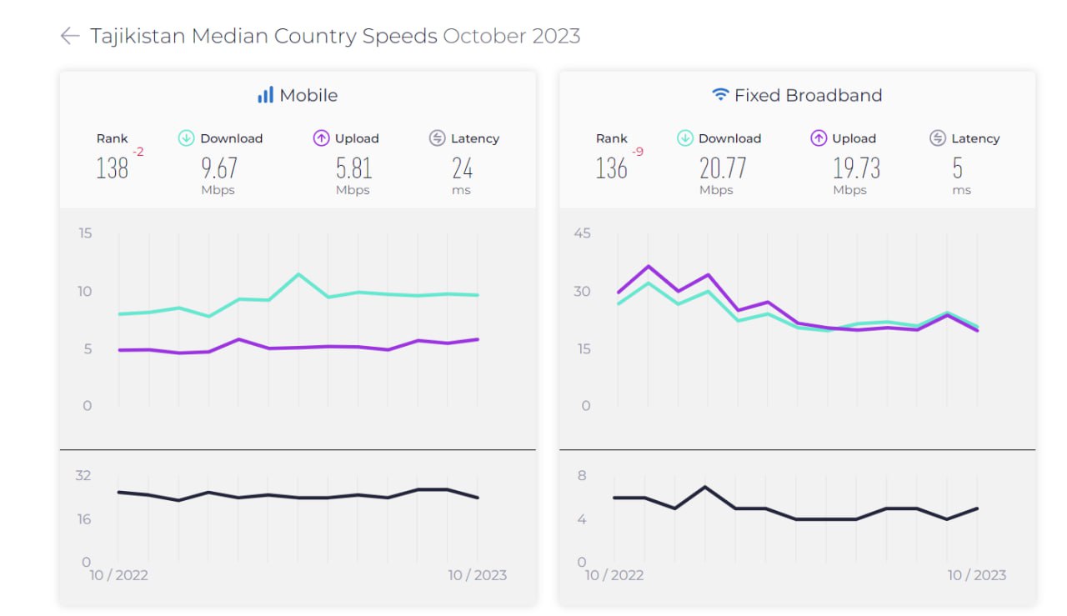Click the back arrow beside Tajikistan title
This screenshot has height=616, width=1067.
click(x=70, y=36)
